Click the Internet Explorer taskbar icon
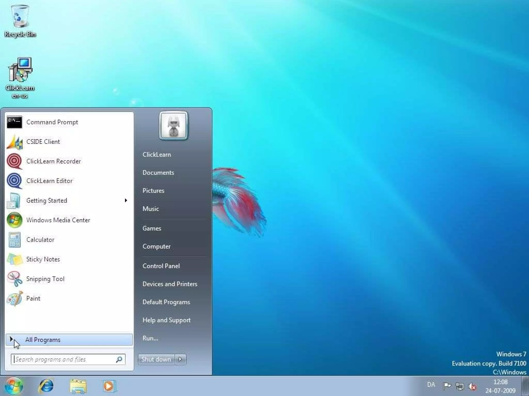Viewport: 529px width, 396px height. [46, 386]
